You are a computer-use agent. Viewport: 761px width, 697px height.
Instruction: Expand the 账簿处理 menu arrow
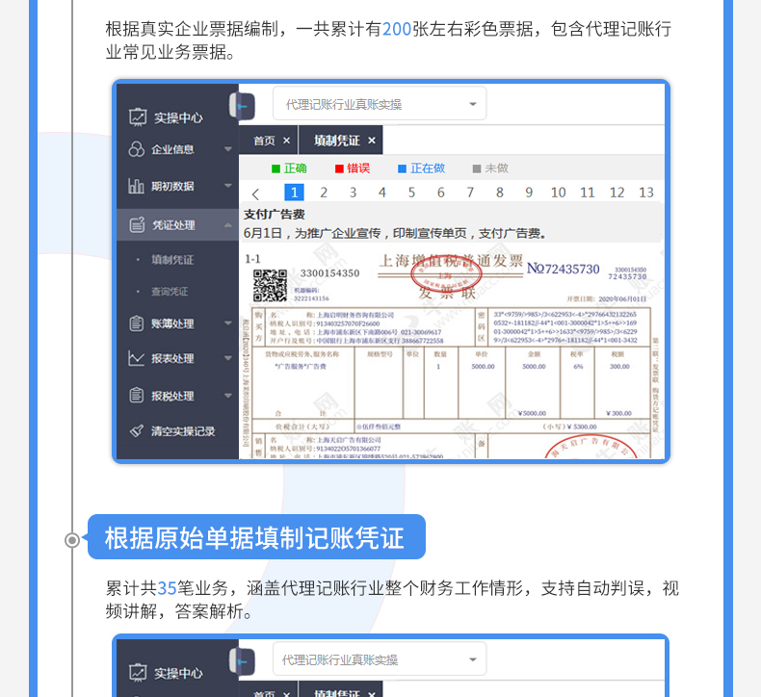point(227,323)
